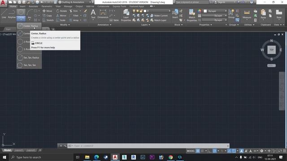Viewport: 287px width, 161px height.
Task: Click the Array tool
Action: pos(74,20)
